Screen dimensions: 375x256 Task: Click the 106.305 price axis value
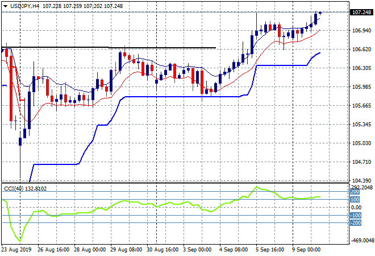tap(361, 68)
